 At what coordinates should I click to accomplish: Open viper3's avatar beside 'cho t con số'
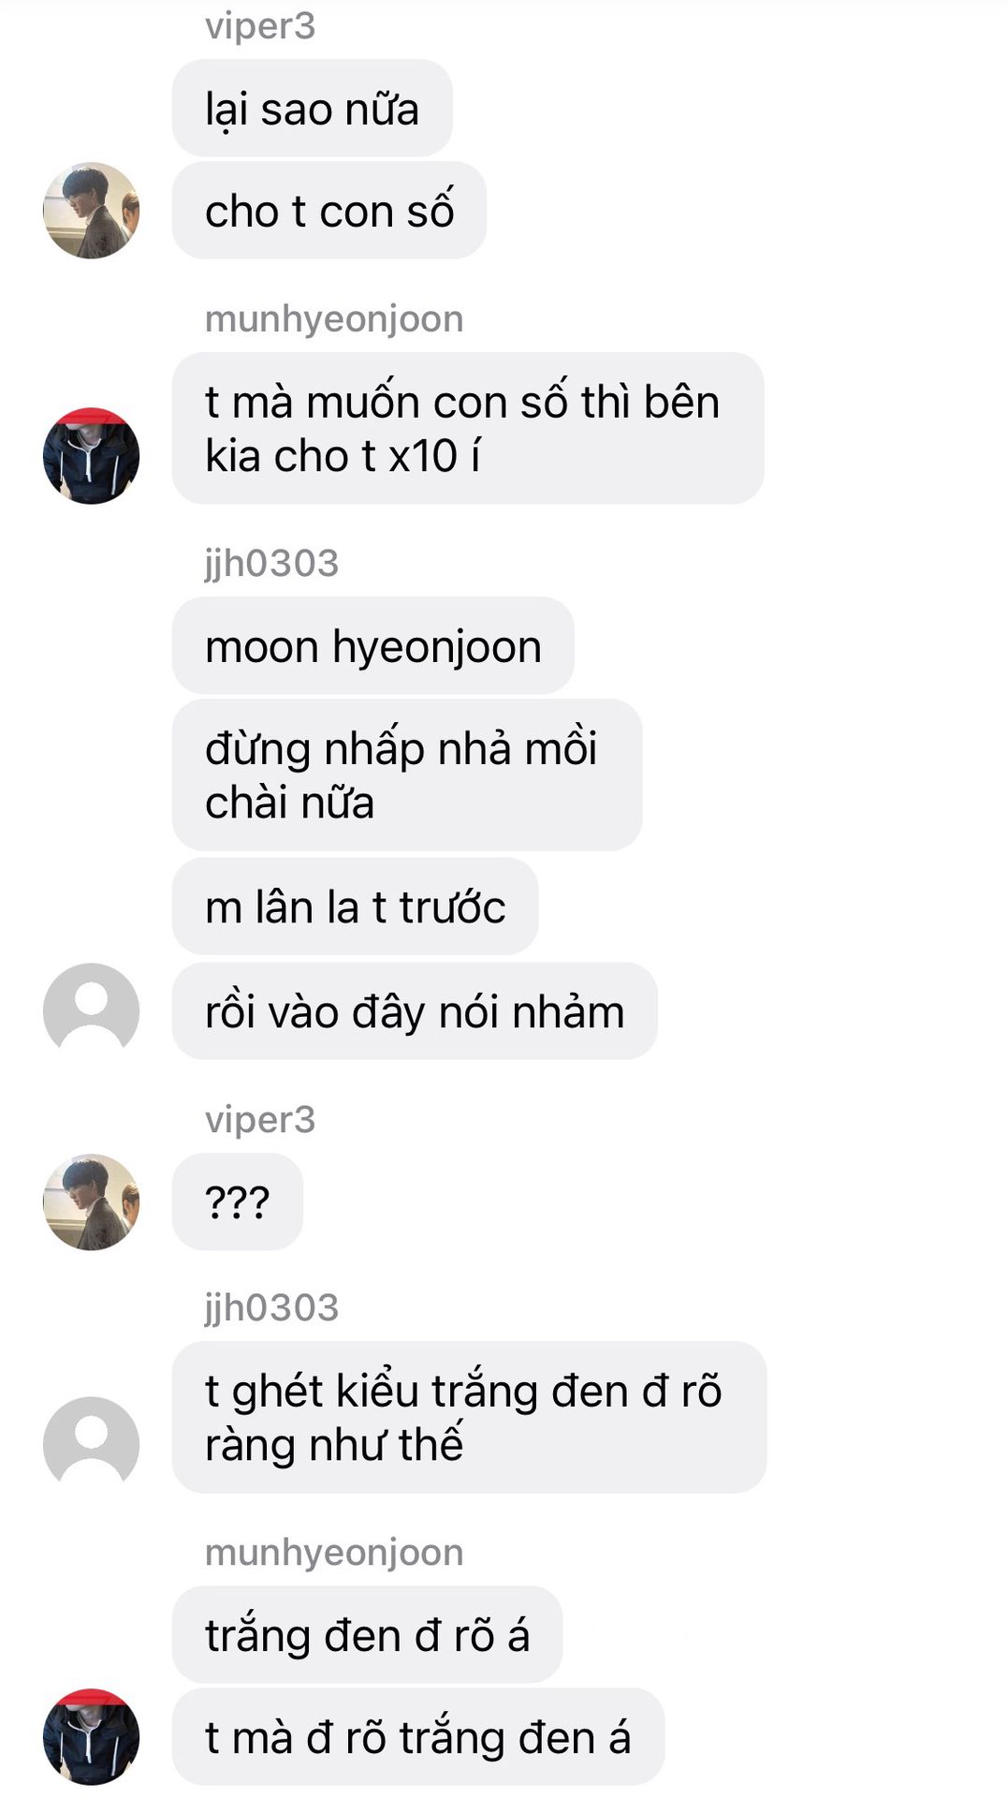(91, 211)
